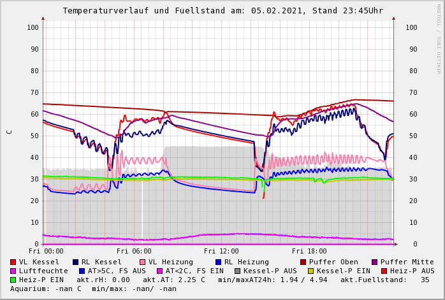Screen dimensions: 445x300
Task: Select the green Heiz-P EIN swatch
Action: click(13, 280)
